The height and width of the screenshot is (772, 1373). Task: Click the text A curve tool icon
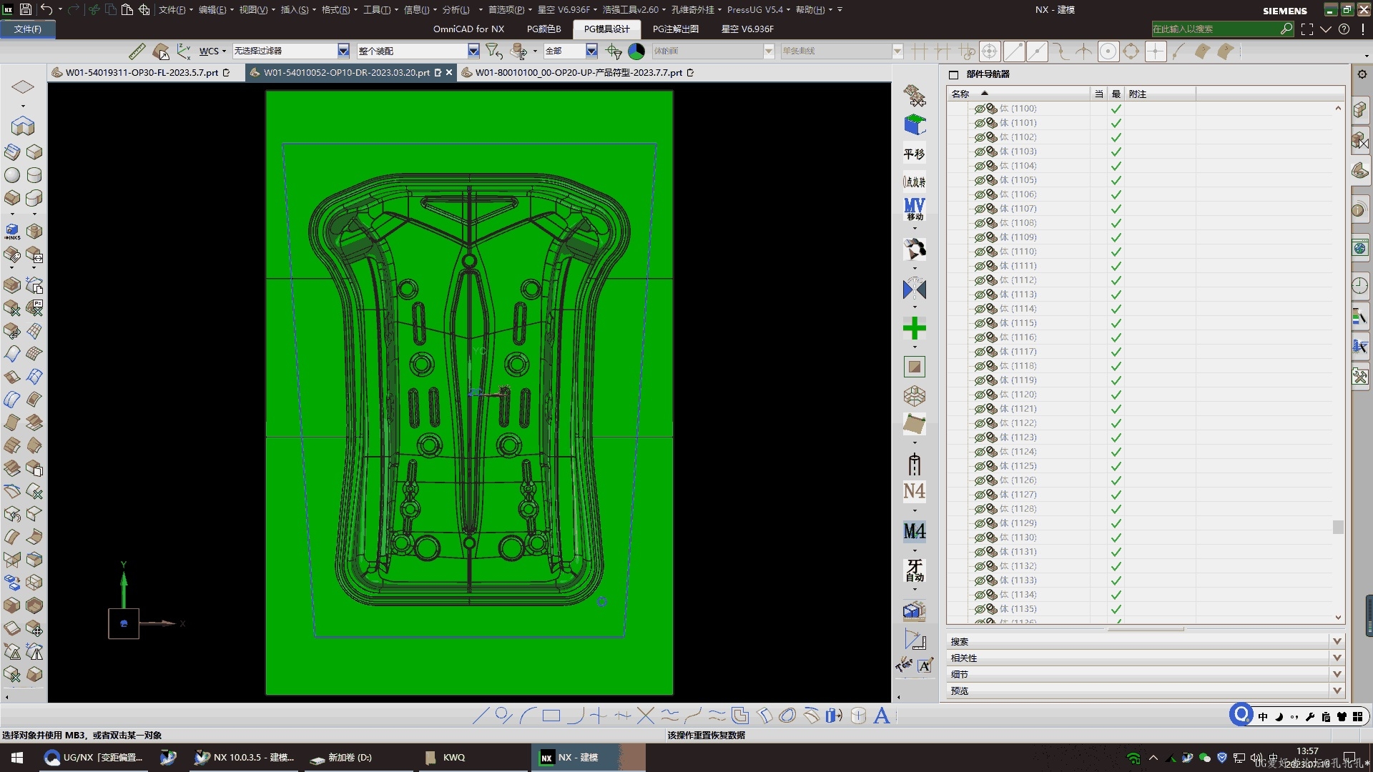coord(882,716)
